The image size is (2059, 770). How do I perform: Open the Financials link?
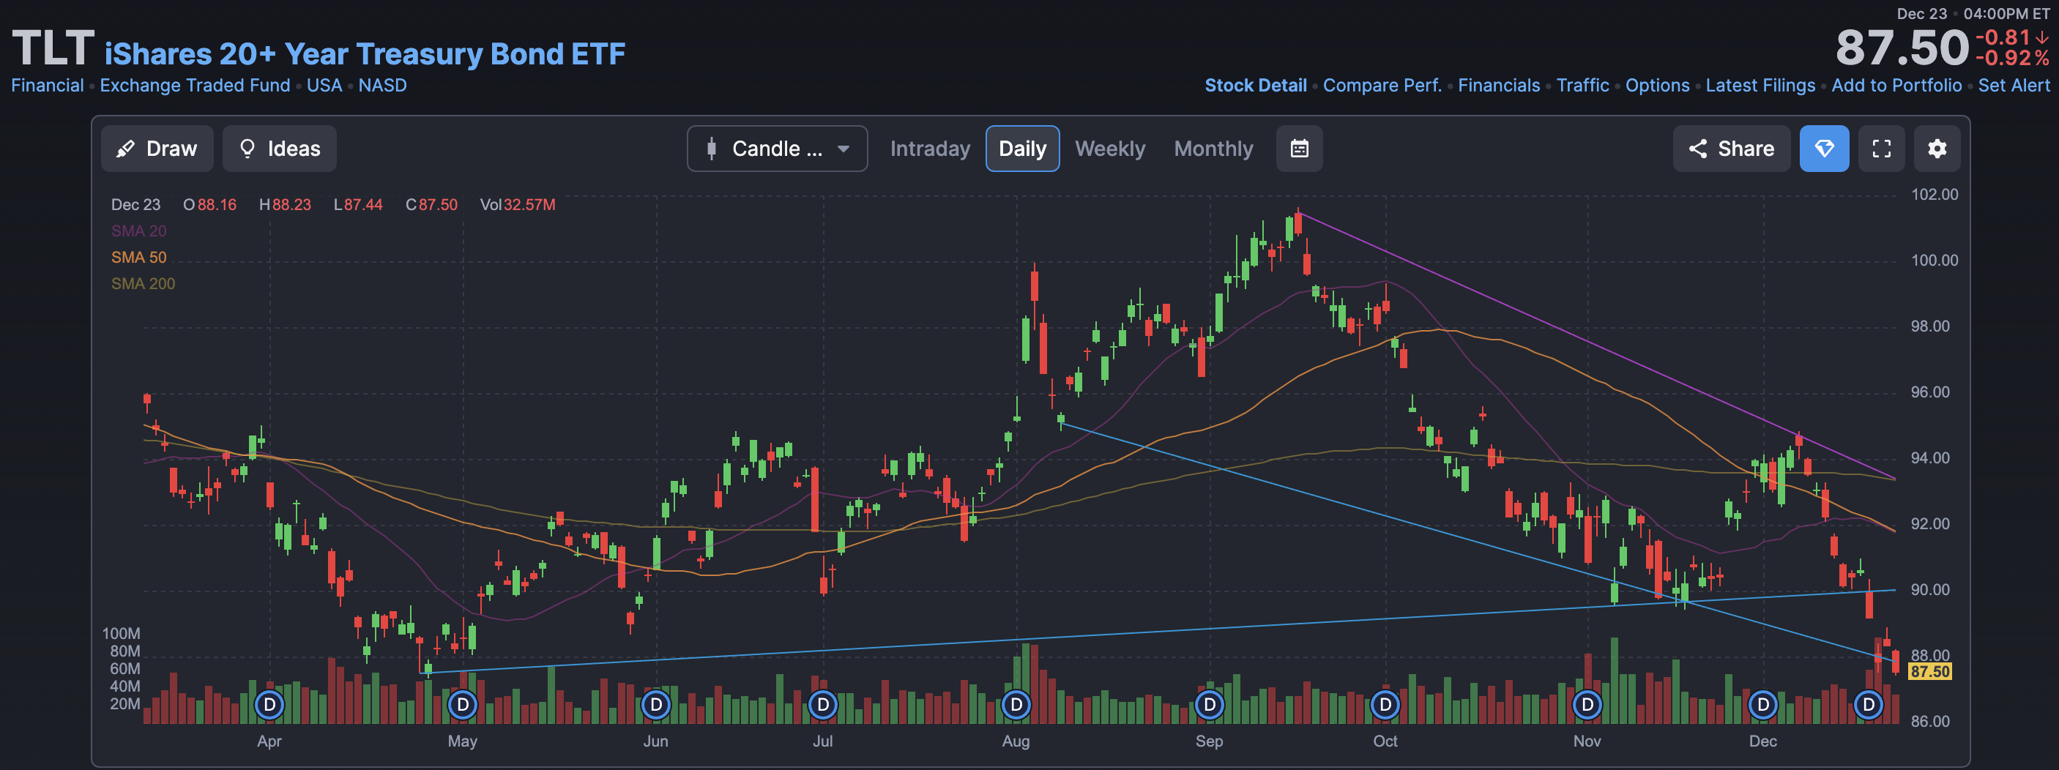click(1499, 86)
